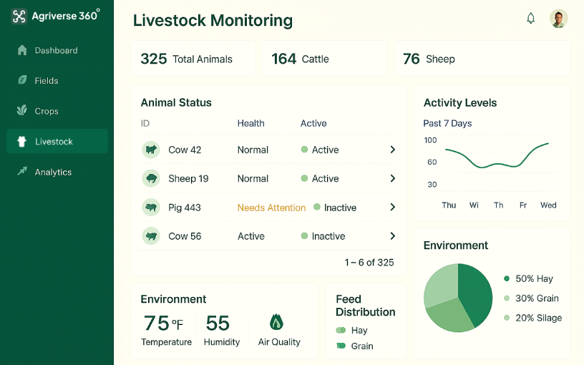Click the Air Quality flame icon
The image size is (584, 365).
[277, 322]
